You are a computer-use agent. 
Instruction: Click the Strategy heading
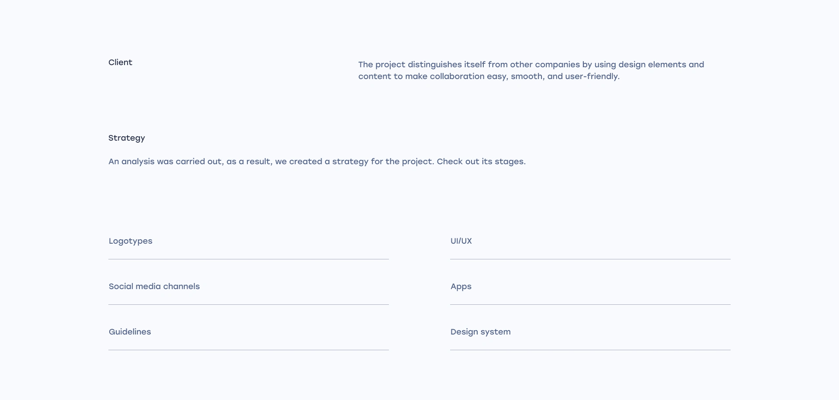pyautogui.click(x=126, y=138)
